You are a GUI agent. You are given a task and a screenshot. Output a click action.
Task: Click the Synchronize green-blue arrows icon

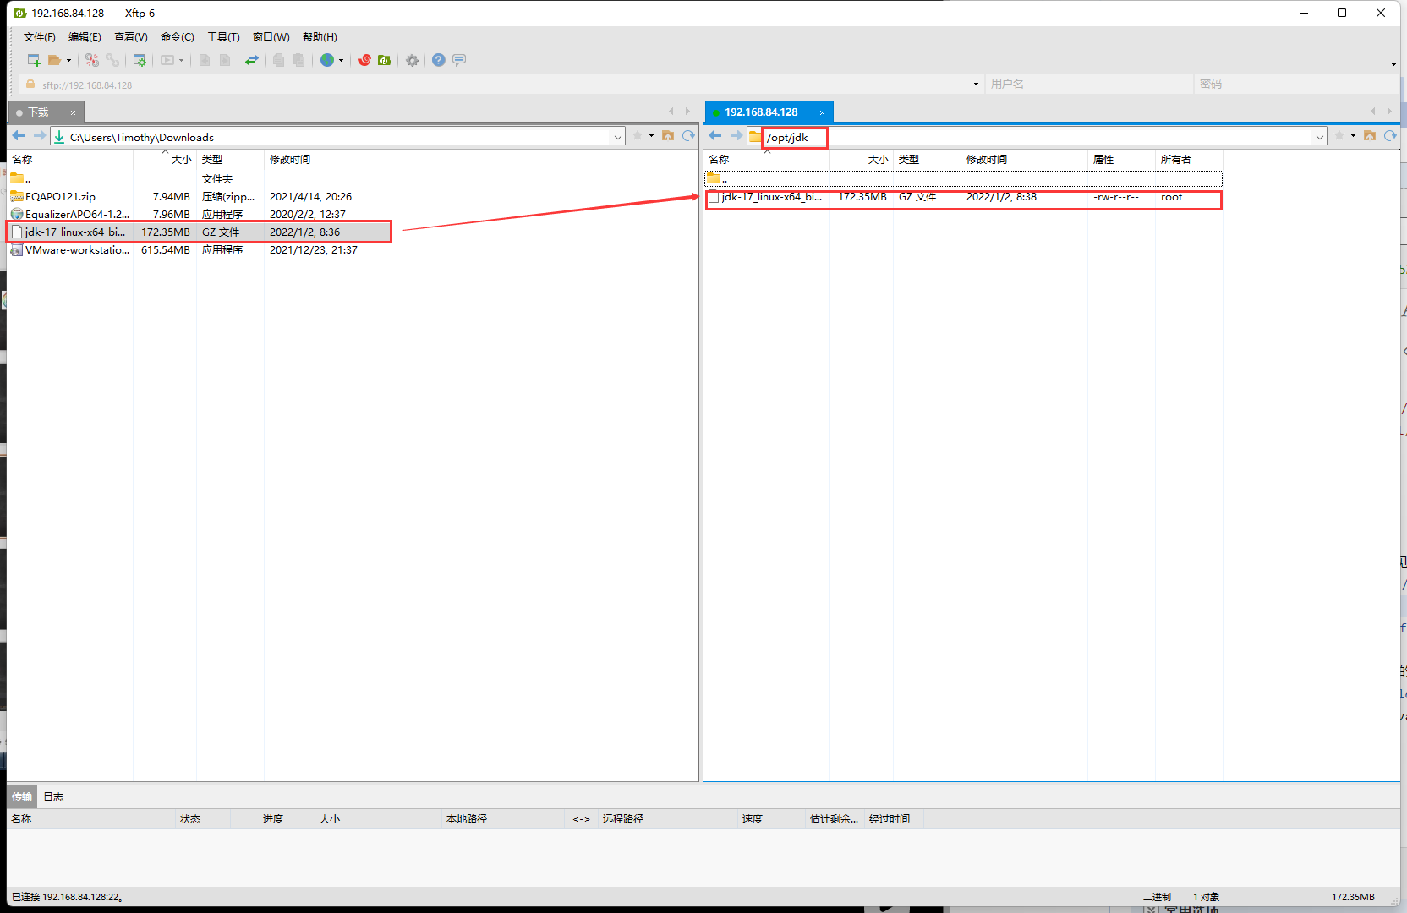pyautogui.click(x=252, y=60)
